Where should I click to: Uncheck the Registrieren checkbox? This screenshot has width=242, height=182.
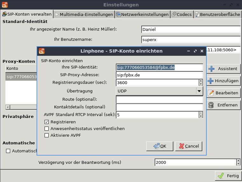pyautogui.click(x=46, y=122)
